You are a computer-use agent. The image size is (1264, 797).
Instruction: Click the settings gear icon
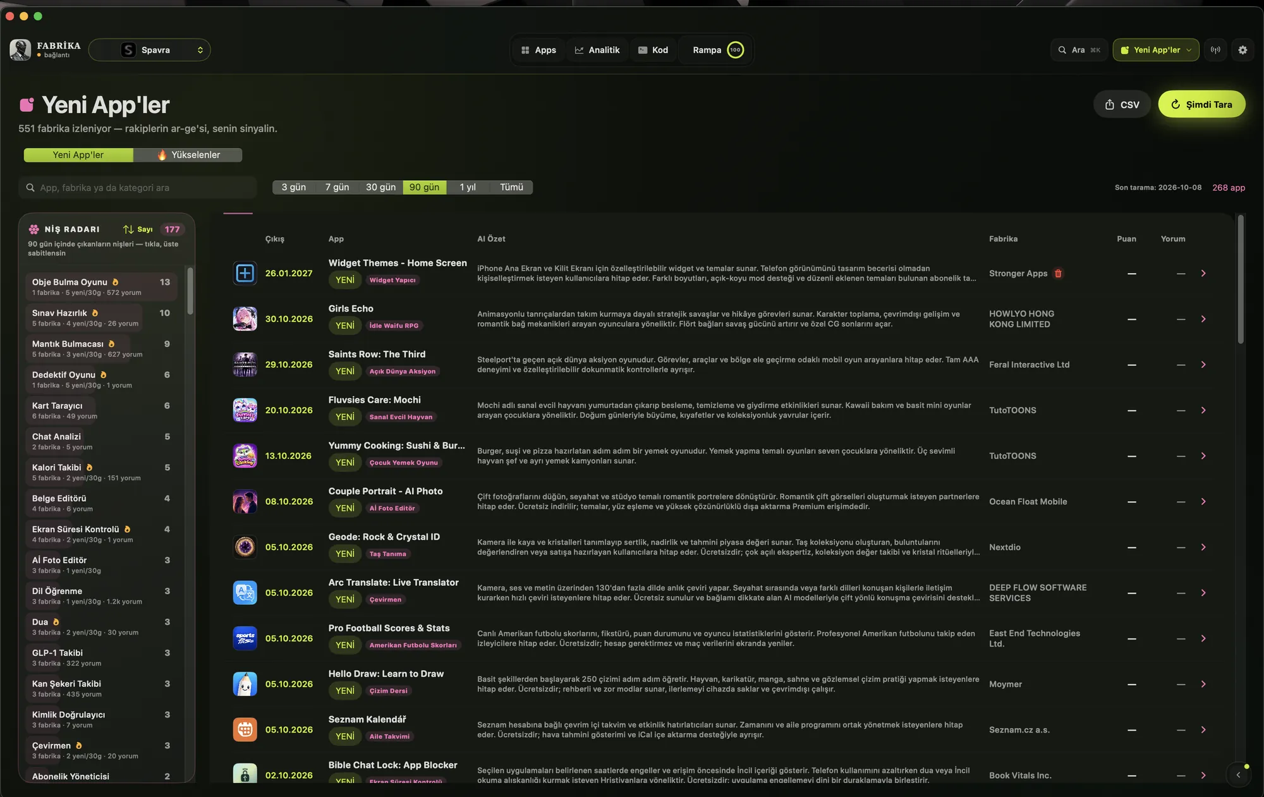pos(1243,50)
